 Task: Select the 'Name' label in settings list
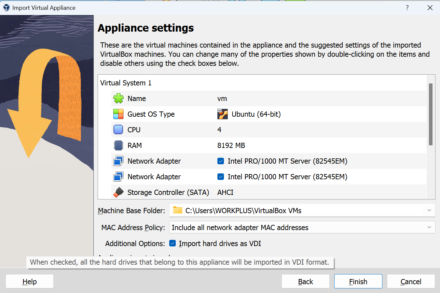[x=137, y=98]
